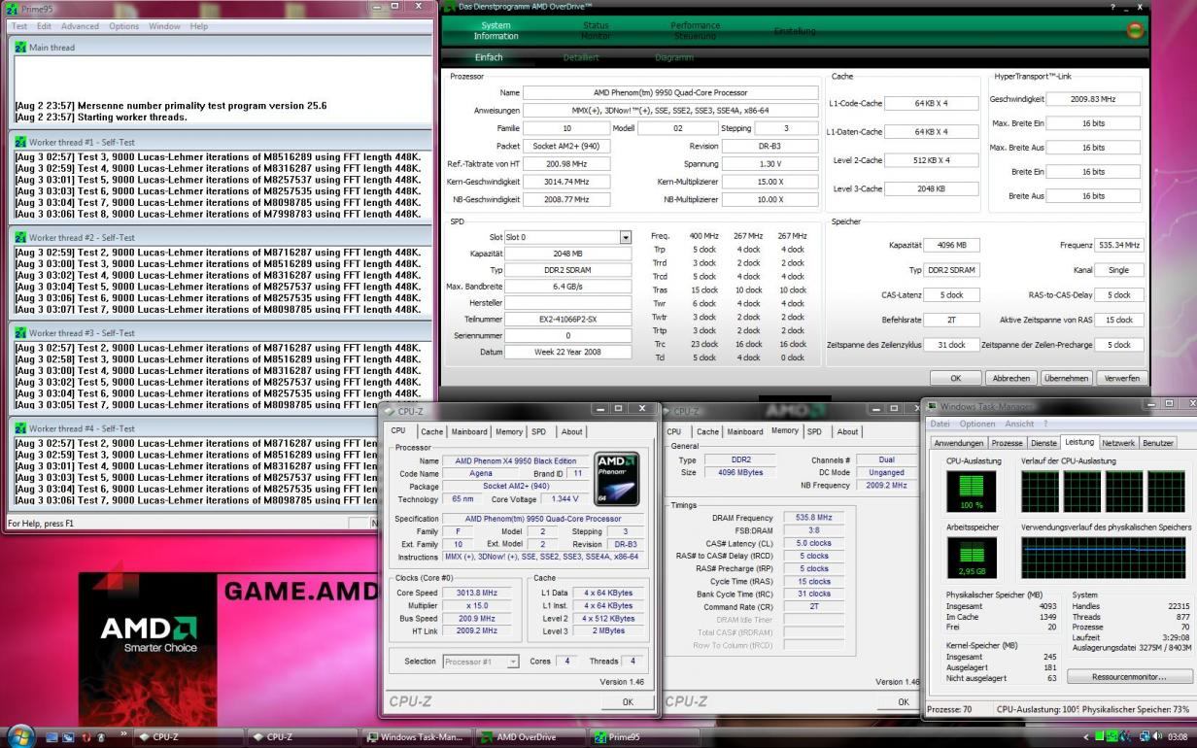
Task: Switch to the Netzwerk tab in Task Manager
Action: tap(1118, 443)
